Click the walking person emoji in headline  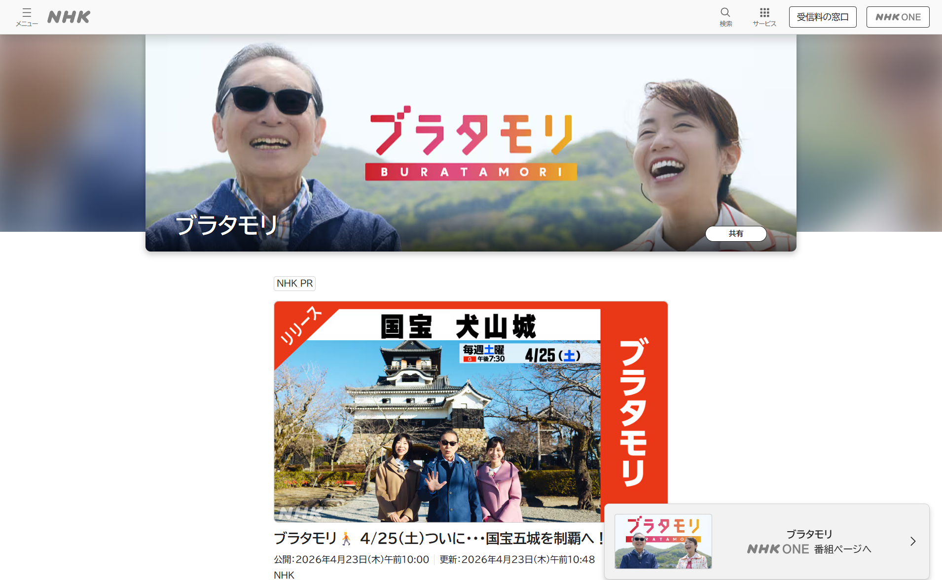tap(347, 539)
